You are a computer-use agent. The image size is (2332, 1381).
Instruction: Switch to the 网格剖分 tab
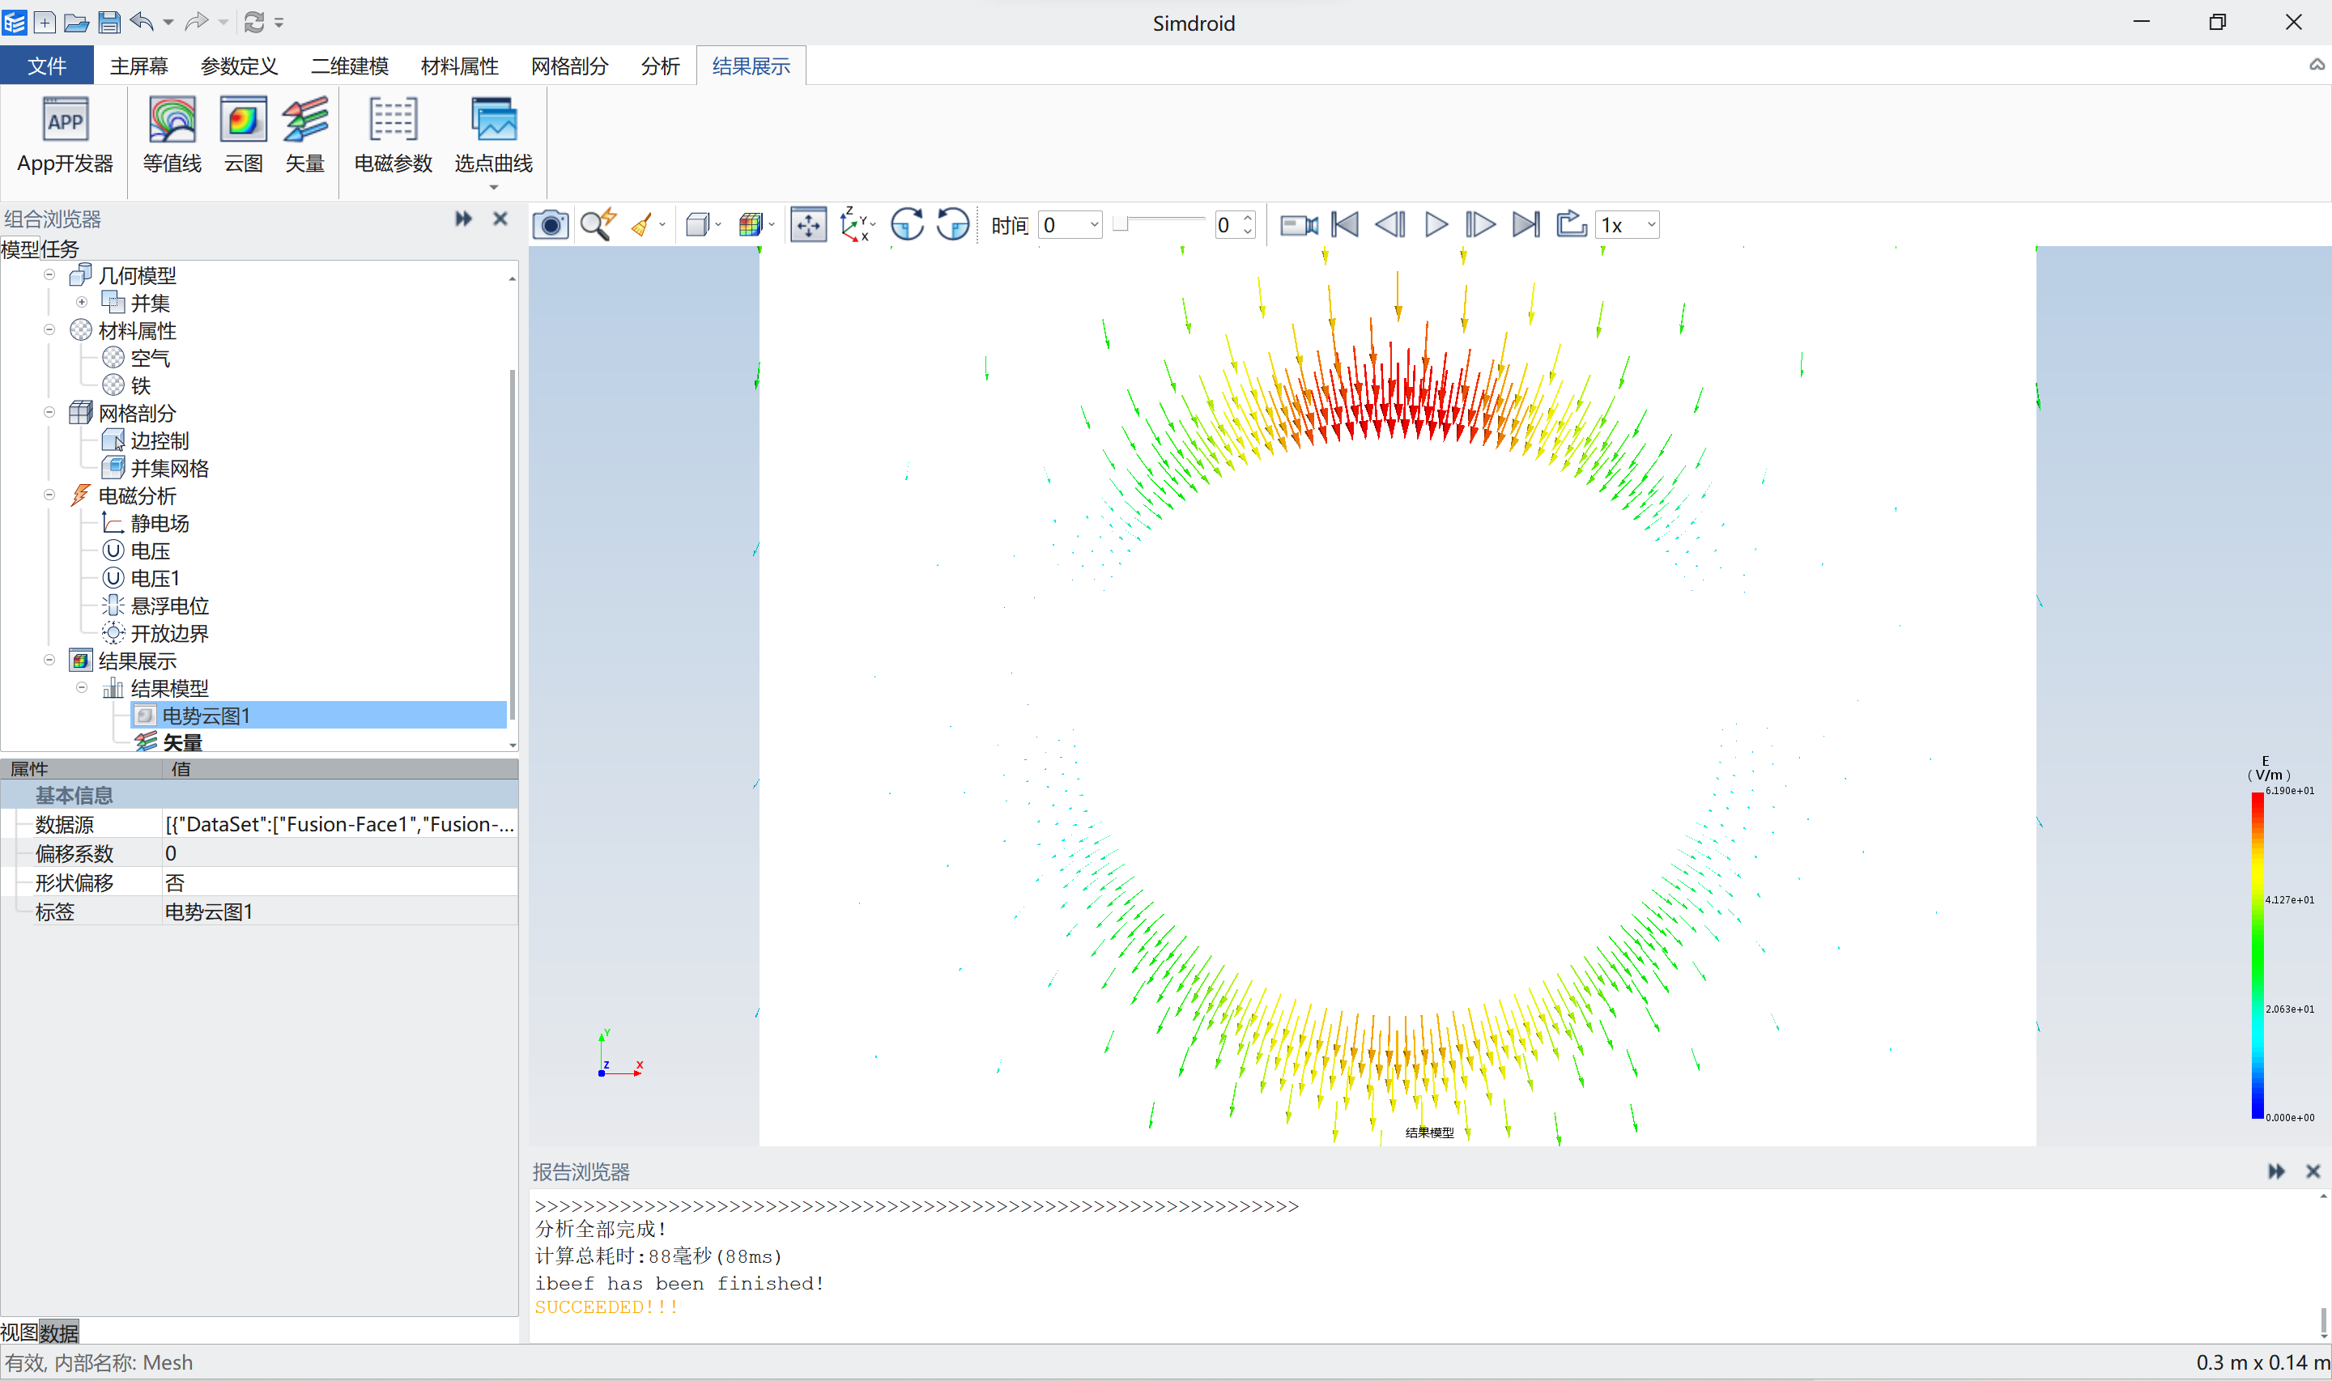[569, 65]
